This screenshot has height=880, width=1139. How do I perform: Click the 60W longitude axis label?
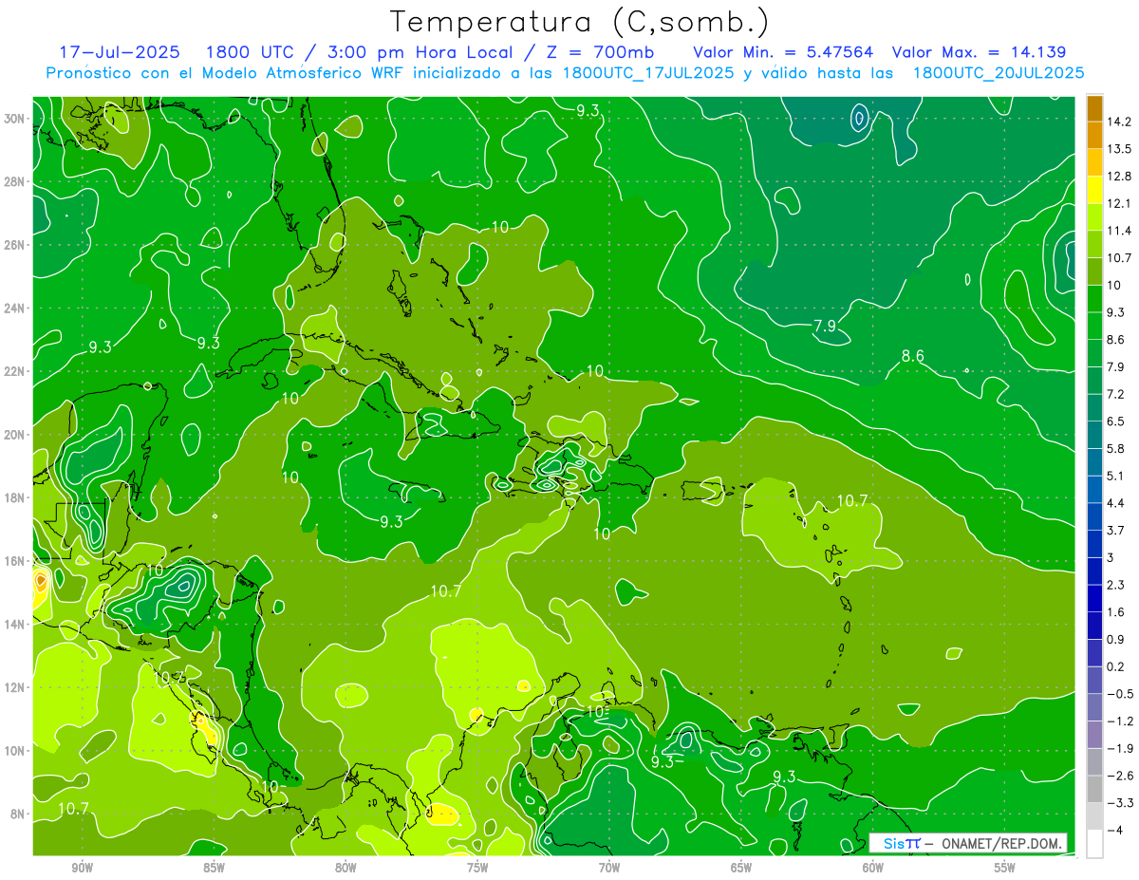[x=873, y=868]
